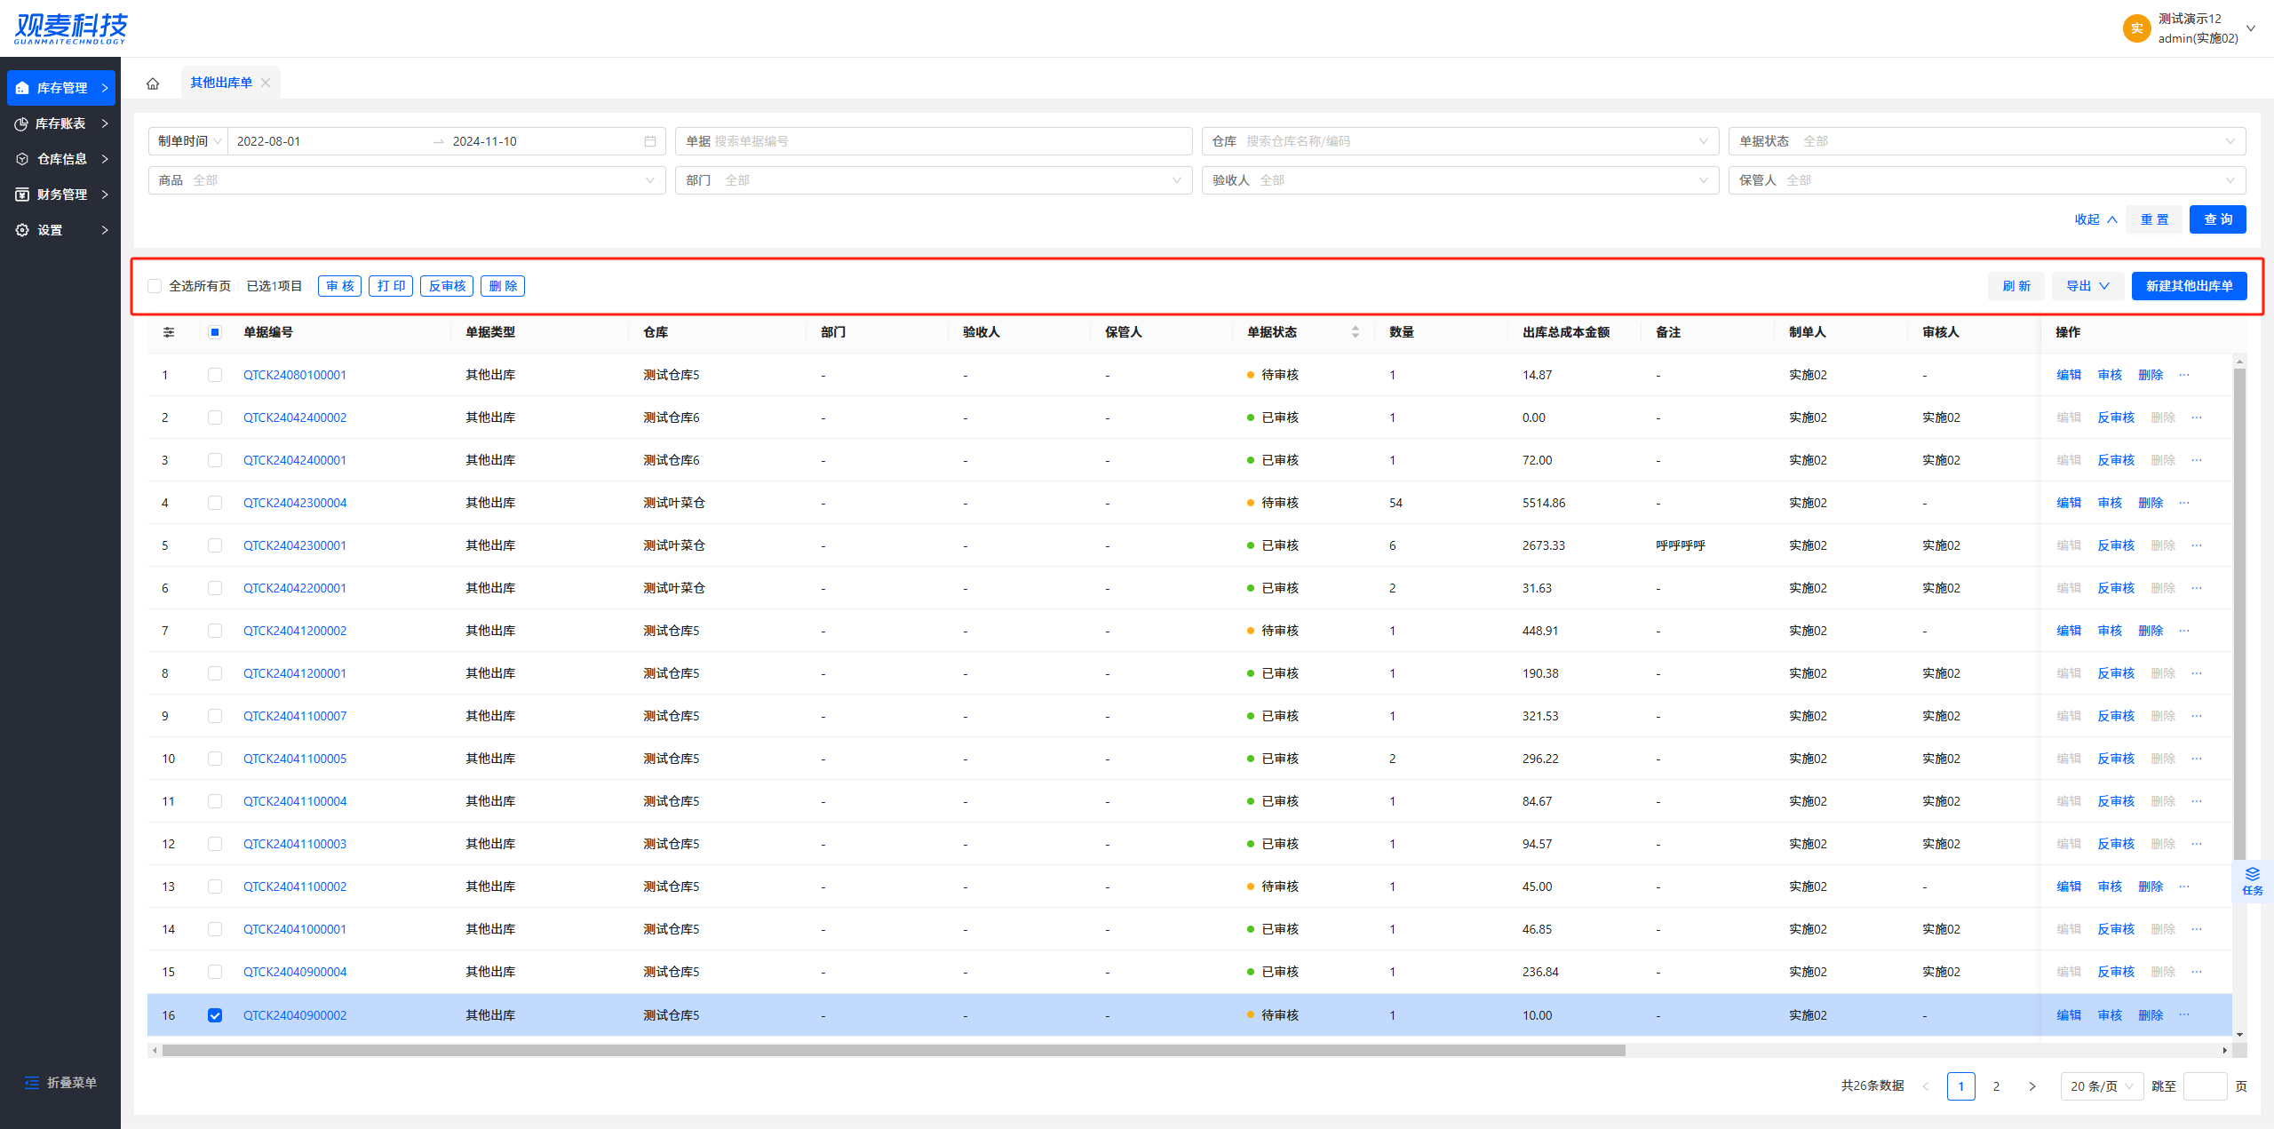The height and width of the screenshot is (1129, 2274).
Task: Open document link QTCK24042300004
Action: click(x=295, y=503)
